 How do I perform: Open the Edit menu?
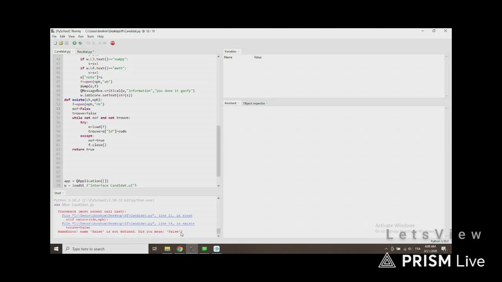click(62, 36)
